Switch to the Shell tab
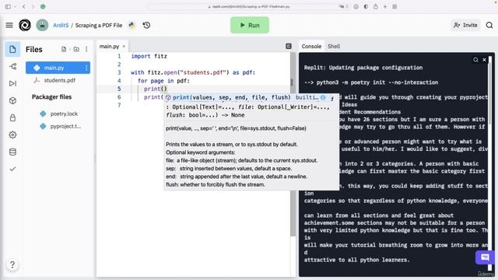Viewport: 498px width, 280px height. tap(334, 47)
